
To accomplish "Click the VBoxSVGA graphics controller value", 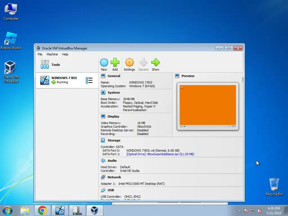I will click(x=144, y=127).
